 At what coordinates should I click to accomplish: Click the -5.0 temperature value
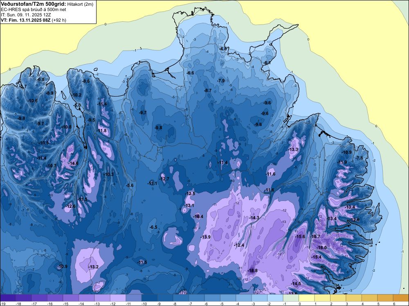(x=77, y=106)
